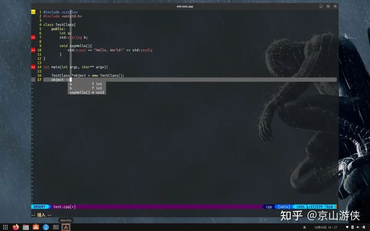The height and width of the screenshot is (231, 370).
Task: Click 'object ->' on line 17
Action: click(x=60, y=80)
